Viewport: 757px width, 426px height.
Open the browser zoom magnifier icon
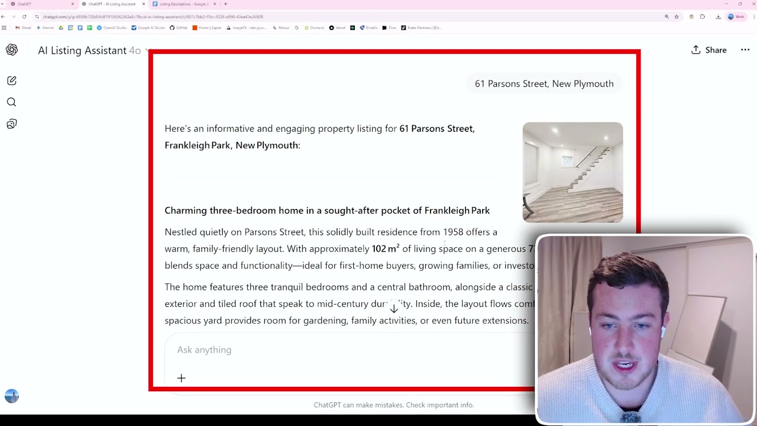click(667, 17)
